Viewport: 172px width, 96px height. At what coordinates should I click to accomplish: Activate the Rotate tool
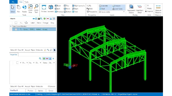click(24, 9)
